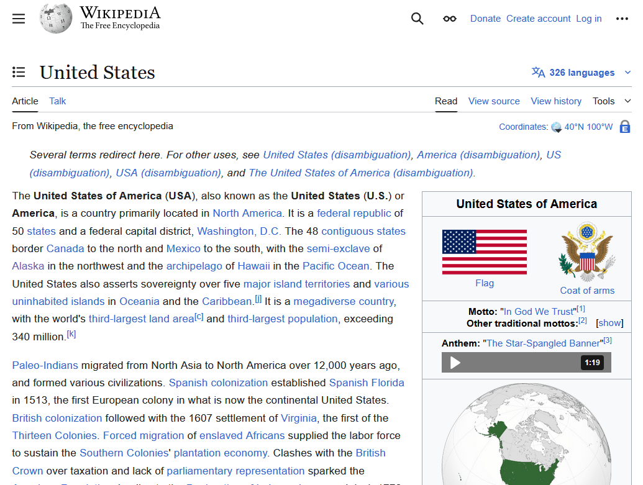Viewport: 643px width, 485px height.
Task: Click the Wikipedia globe logo
Action: 55,19
